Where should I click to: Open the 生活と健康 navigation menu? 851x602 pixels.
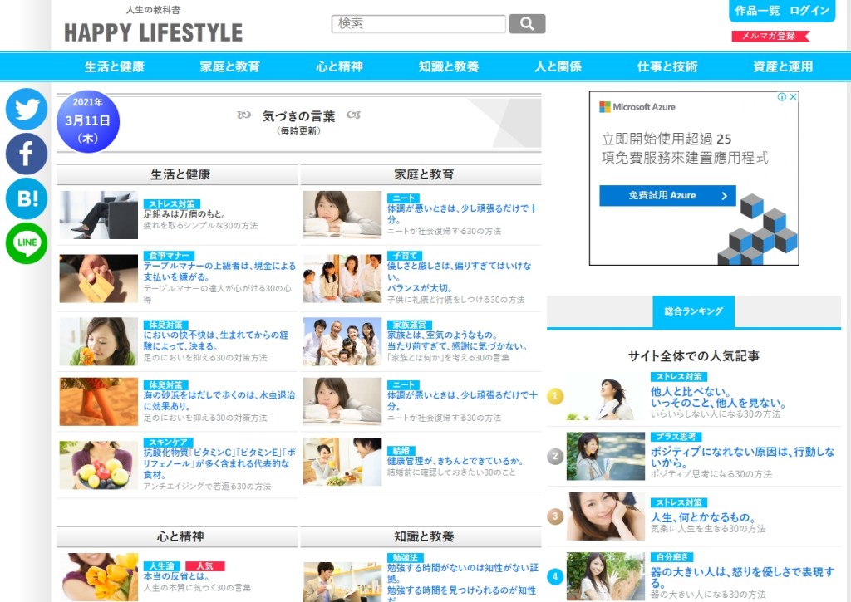click(x=114, y=66)
